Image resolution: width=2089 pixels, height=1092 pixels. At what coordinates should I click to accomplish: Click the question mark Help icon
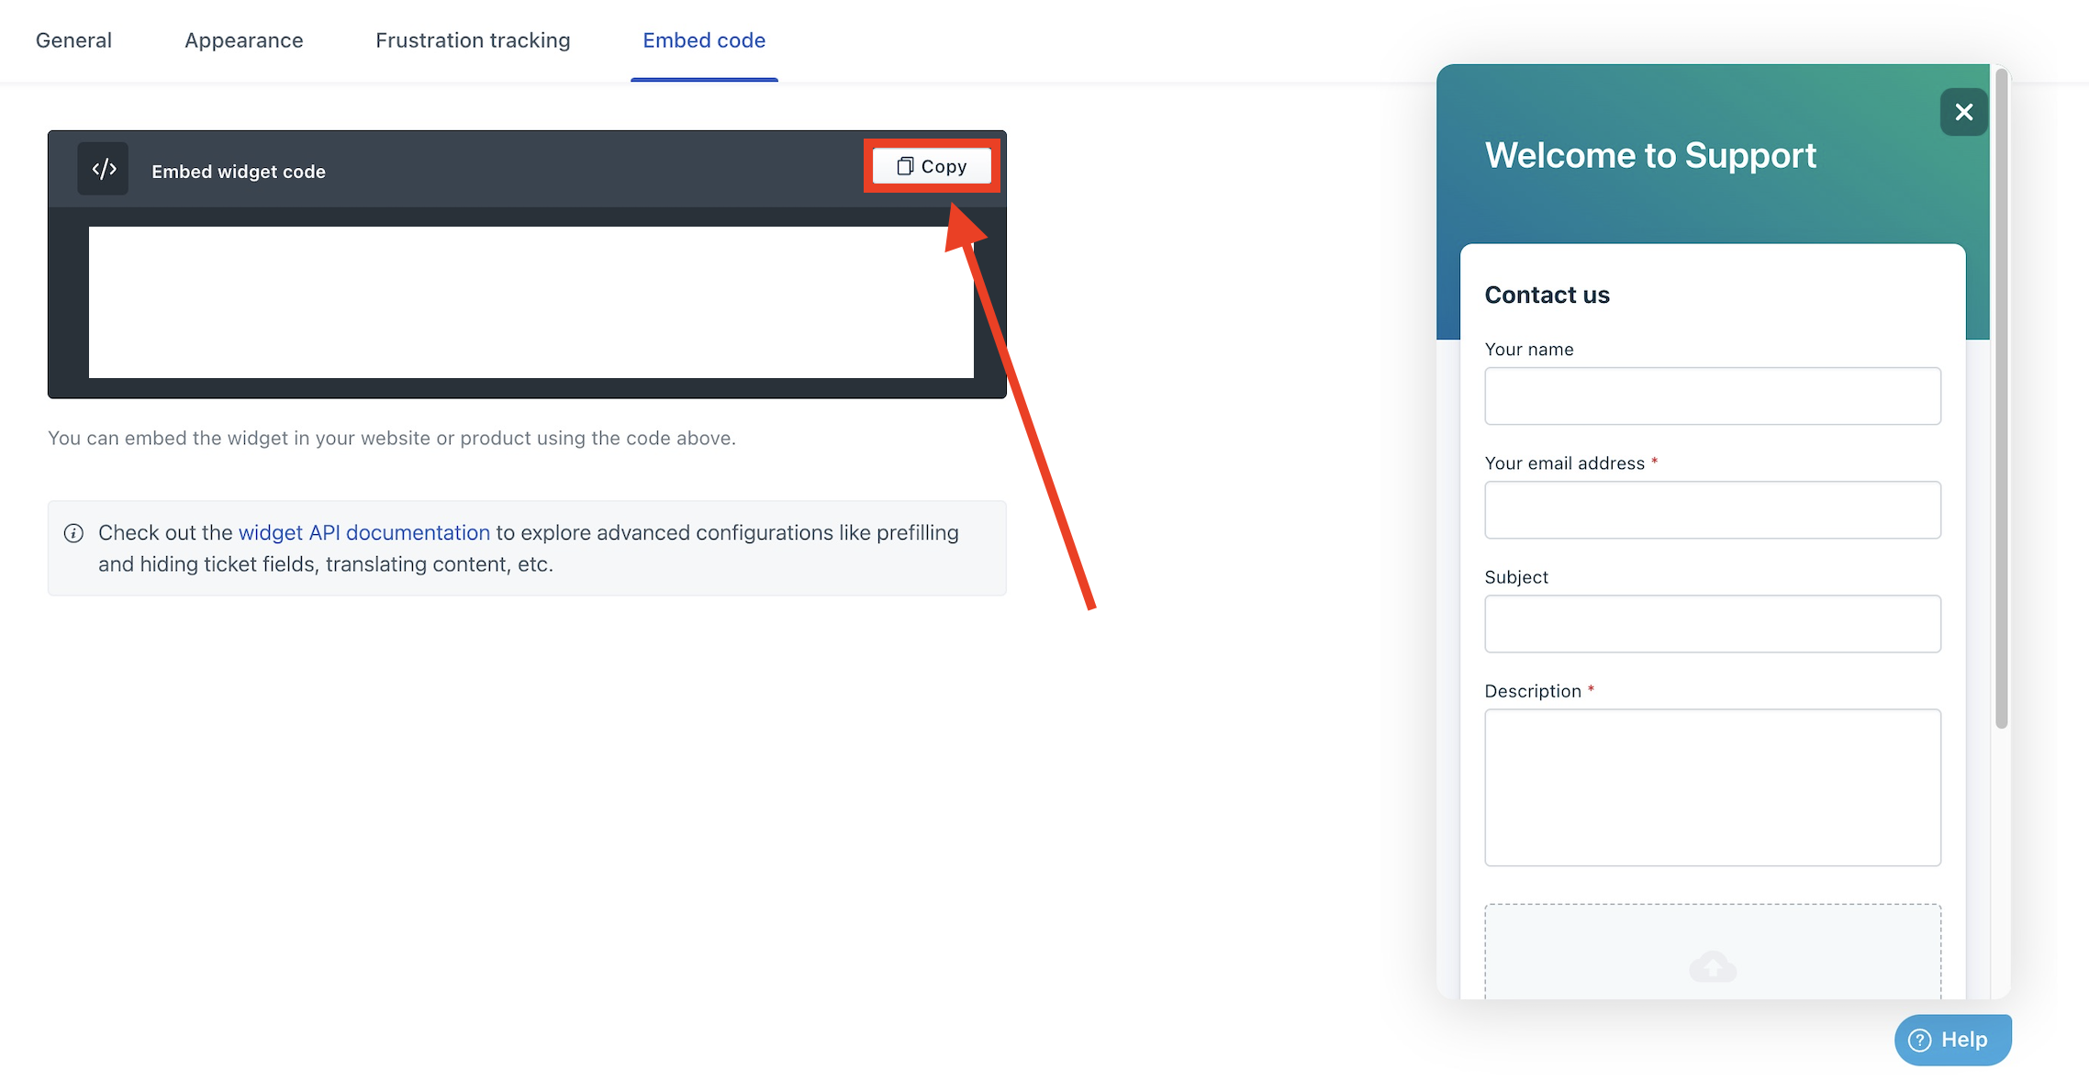(1919, 1040)
